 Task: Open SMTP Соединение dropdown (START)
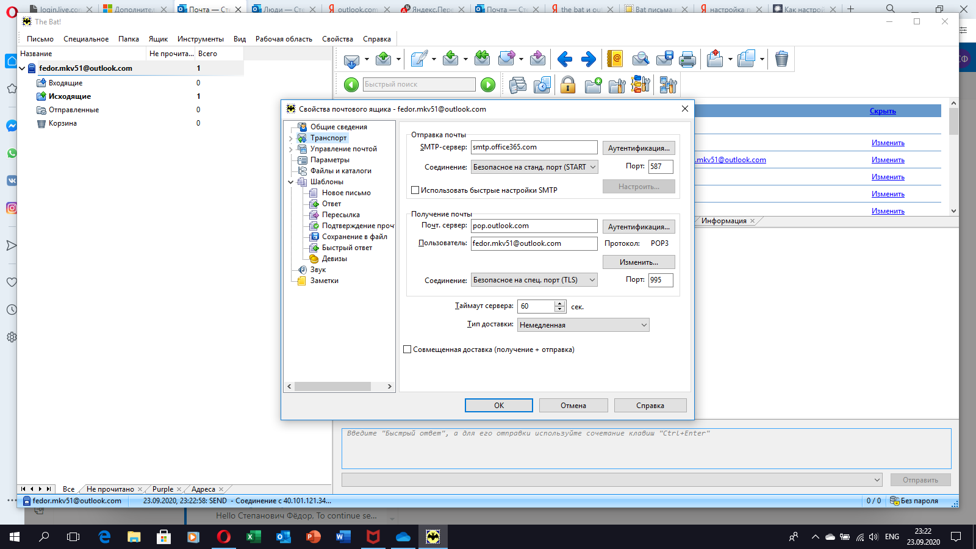click(x=534, y=167)
